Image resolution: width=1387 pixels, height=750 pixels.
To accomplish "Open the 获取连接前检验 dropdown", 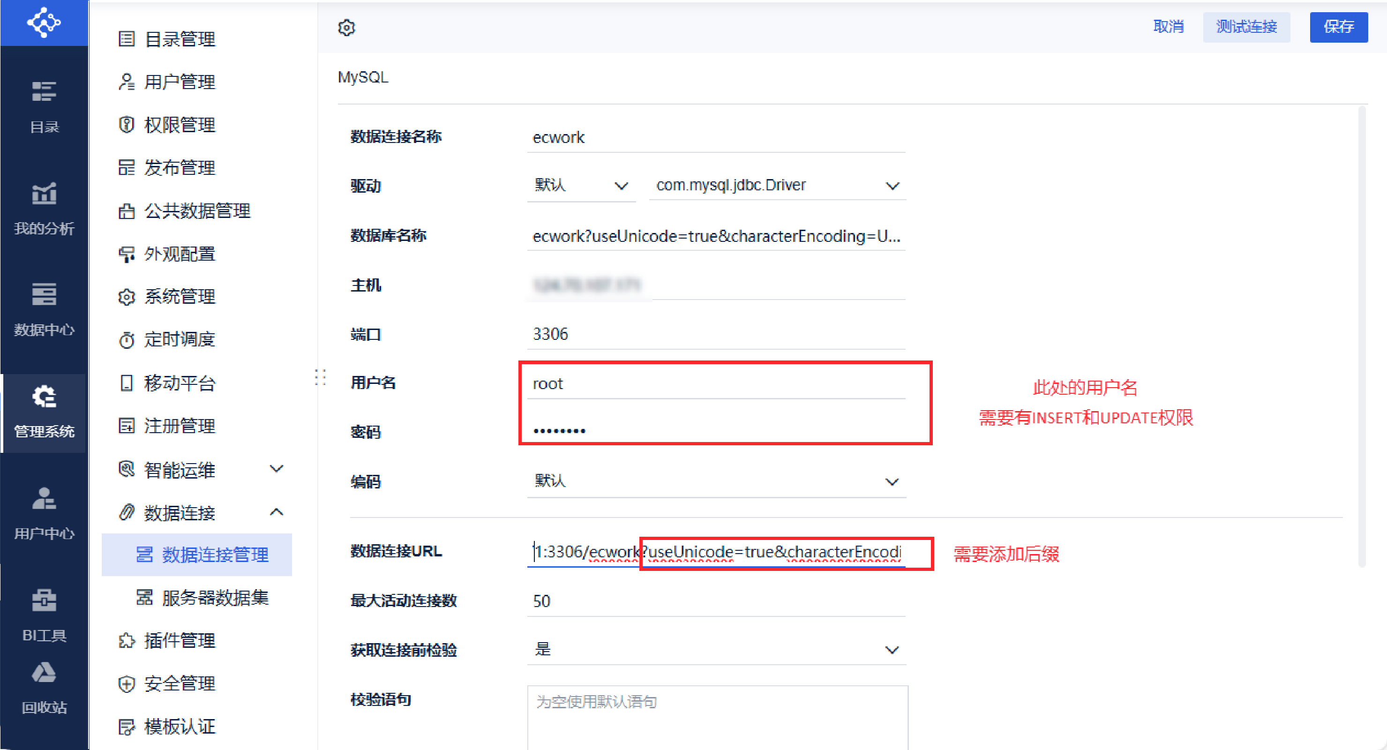I will (x=716, y=649).
